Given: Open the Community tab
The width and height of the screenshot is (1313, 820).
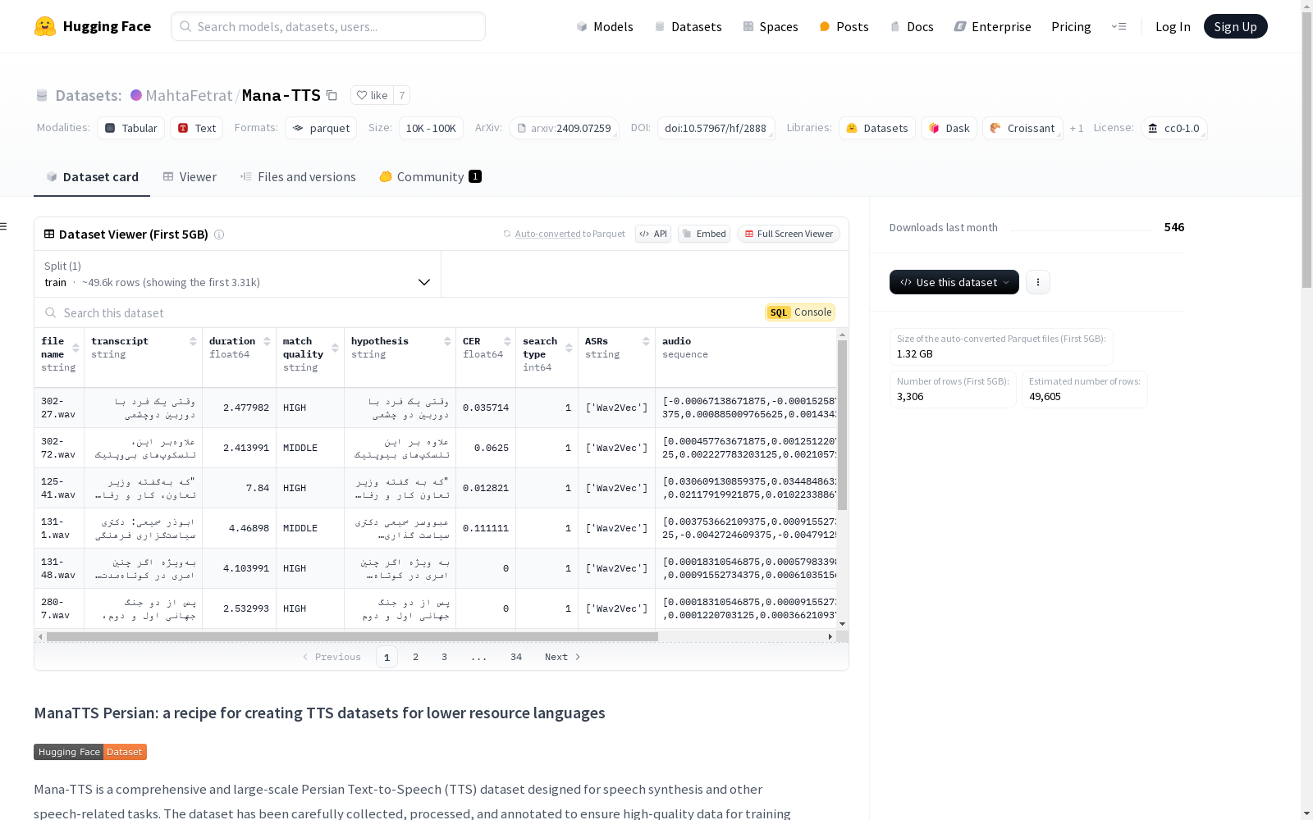Looking at the screenshot, I should click(430, 177).
